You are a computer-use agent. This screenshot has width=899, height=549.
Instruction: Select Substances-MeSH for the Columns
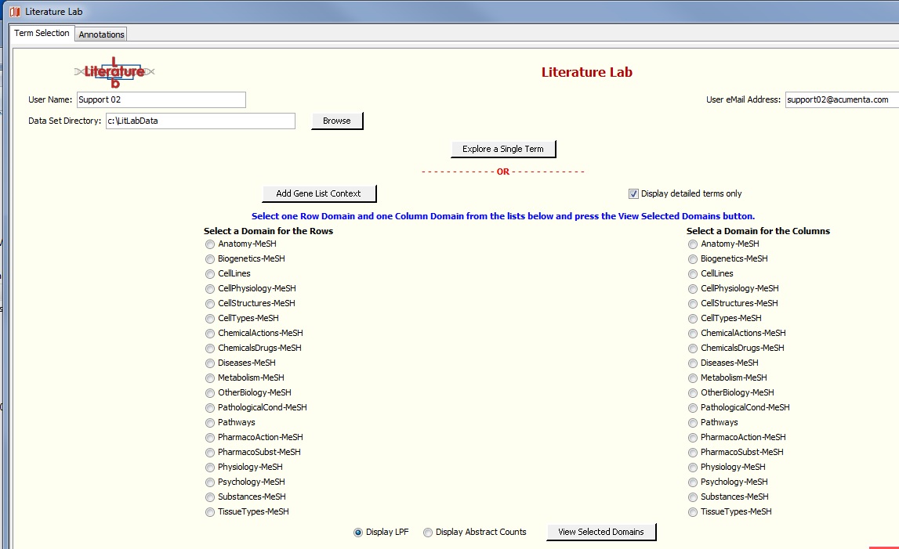pos(693,497)
